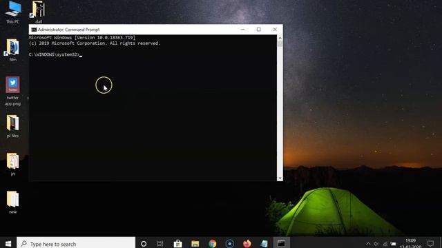Select the twitter app.png file icon
The height and width of the screenshot is (248, 442).
(x=12, y=92)
